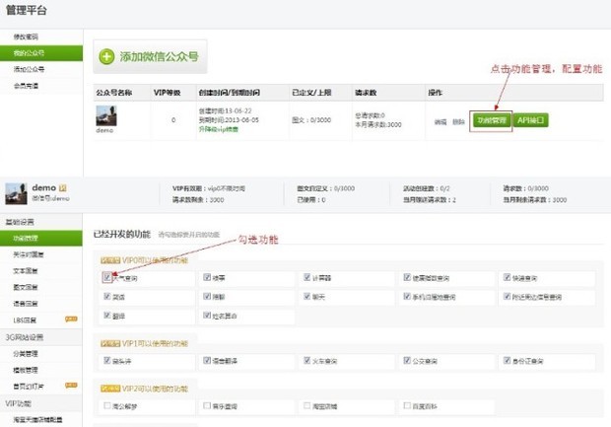Uncheck 公交查询 feature

407,360
